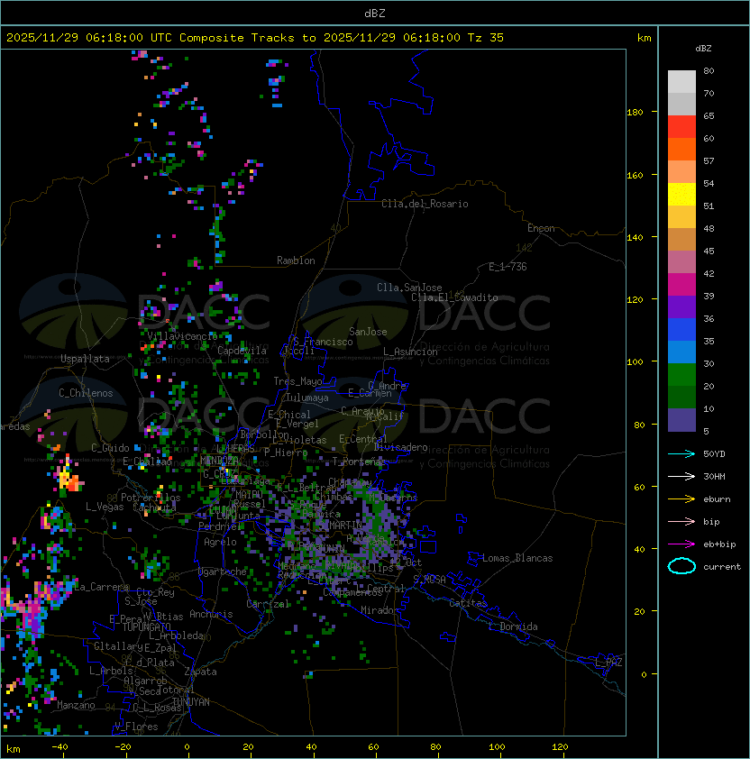Image resolution: width=750 pixels, height=759 pixels.
Task: Click the Capdevila map label
Action: click(x=242, y=351)
